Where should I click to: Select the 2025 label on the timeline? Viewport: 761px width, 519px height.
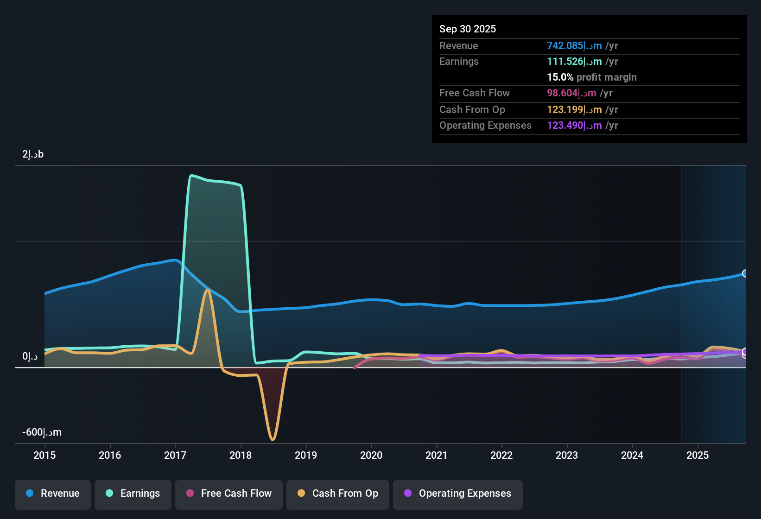click(698, 455)
